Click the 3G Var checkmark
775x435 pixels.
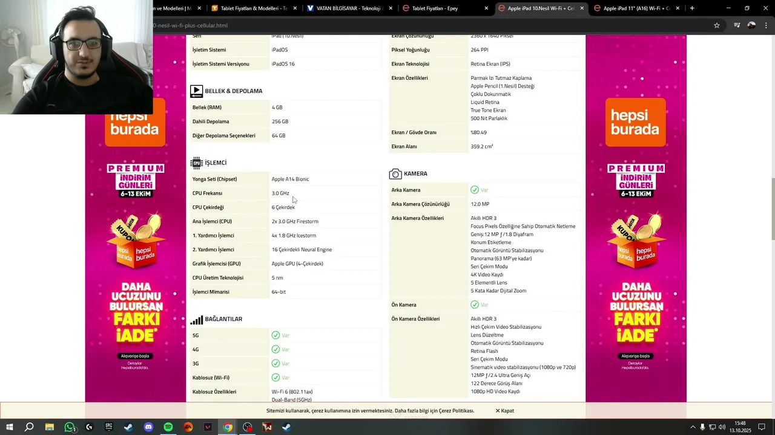(x=275, y=364)
